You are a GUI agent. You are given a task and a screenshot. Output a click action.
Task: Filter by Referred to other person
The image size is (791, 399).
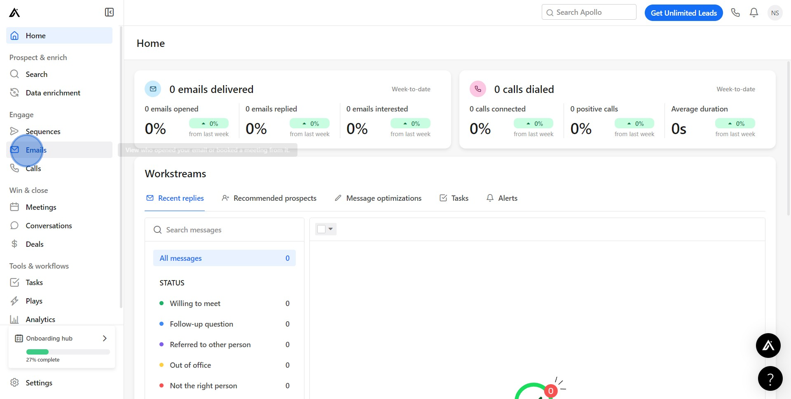click(x=225, y=344)
